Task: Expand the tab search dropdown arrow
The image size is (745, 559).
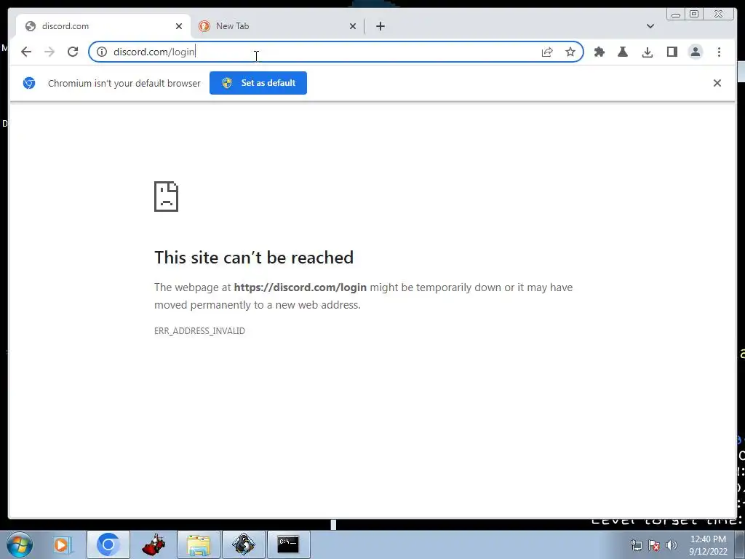Action: click(x=650, y=26)
